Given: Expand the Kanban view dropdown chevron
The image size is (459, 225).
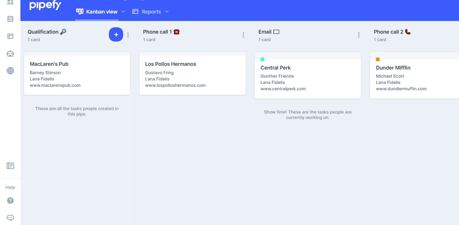Looking at the screenshot, I should pos(123,12).
